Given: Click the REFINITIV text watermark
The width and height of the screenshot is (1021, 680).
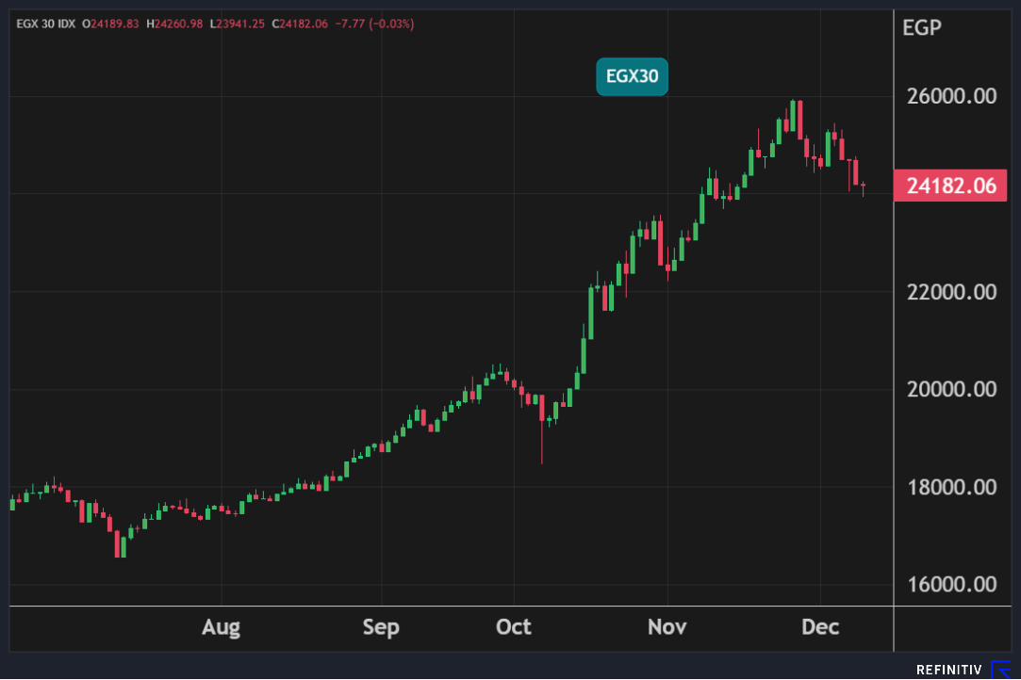Looking at the screenshot, I should [x=948, y=670].
